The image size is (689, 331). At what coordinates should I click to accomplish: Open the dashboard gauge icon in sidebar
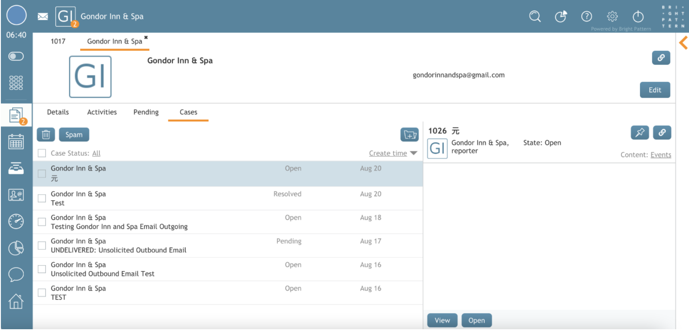click(16, 221)
